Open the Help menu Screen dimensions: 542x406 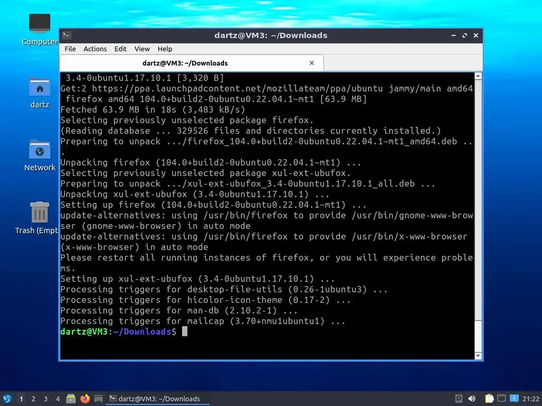coord(165,49)
